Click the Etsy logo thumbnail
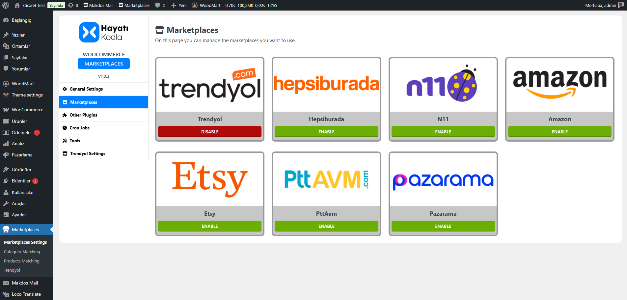This screenshot has height=300, width=627. [x=210, y=179]
